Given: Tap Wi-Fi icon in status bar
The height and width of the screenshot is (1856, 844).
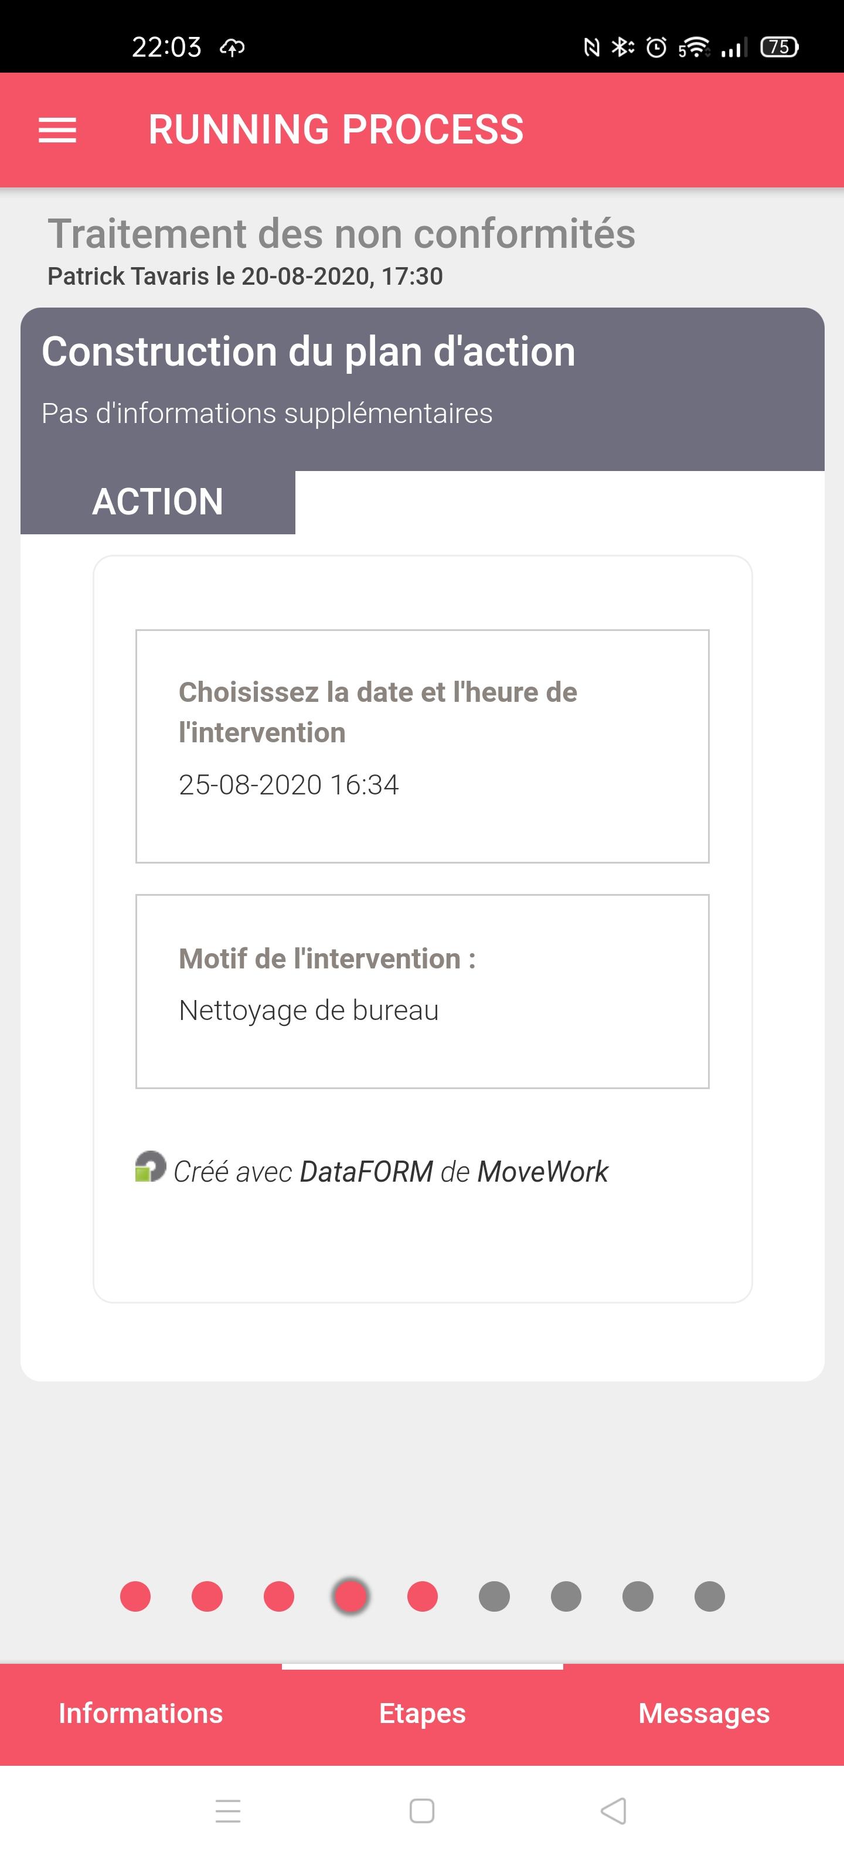Looking at the screenshot, I should coord(693,47).
